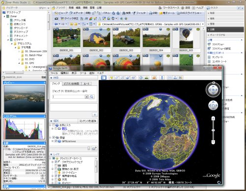Click the camera icon in Zoner edit toolbar
The height and width of the screenshot is (191, 246).
[56, 19]
